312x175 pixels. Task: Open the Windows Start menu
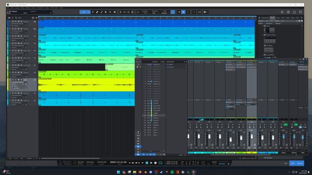[118, 172]
